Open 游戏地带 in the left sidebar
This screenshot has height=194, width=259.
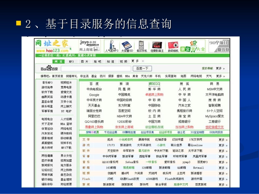47,87
